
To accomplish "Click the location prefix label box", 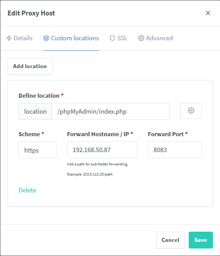I will coord(35,111).
